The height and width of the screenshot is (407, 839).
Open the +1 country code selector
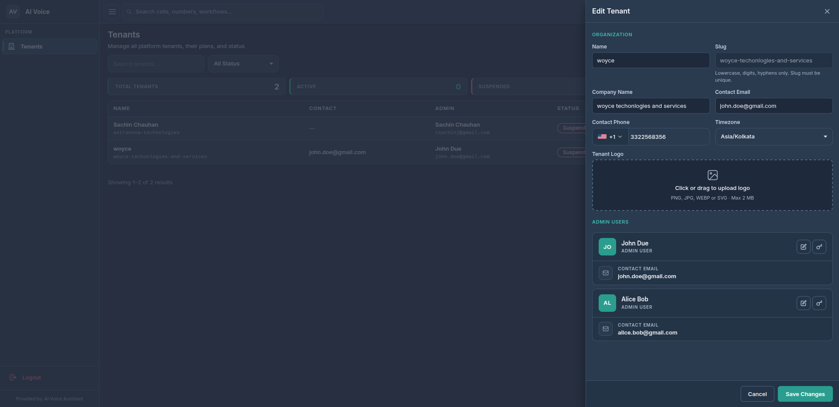[x=610, y=137]
